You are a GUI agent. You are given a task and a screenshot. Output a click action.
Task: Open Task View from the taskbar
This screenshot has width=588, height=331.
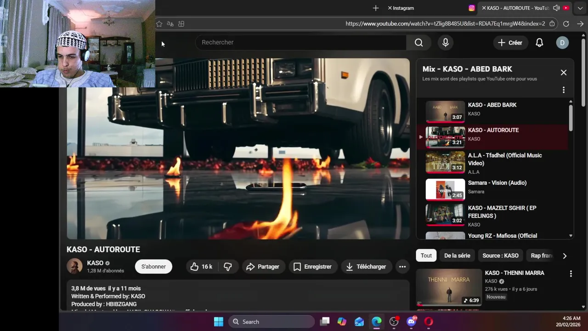(x=325, y=321)
